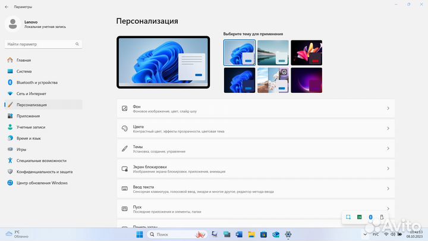The width and height of the screenshot is (428, 241).
Task: Choose the purple glow theme thumbnail
Action: (x=306, y=80)
